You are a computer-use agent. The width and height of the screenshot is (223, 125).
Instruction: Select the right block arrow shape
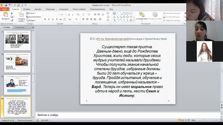[x=124, y=17]
